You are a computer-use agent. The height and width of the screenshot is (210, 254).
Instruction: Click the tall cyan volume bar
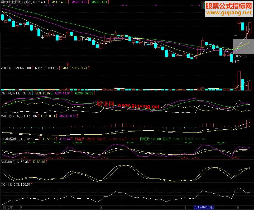(243, 85)
